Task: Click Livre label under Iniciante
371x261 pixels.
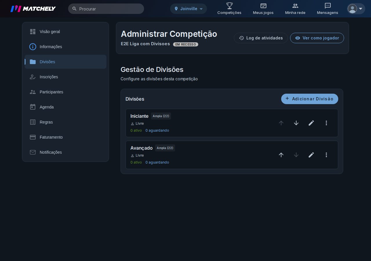Action: coord(140,124)
